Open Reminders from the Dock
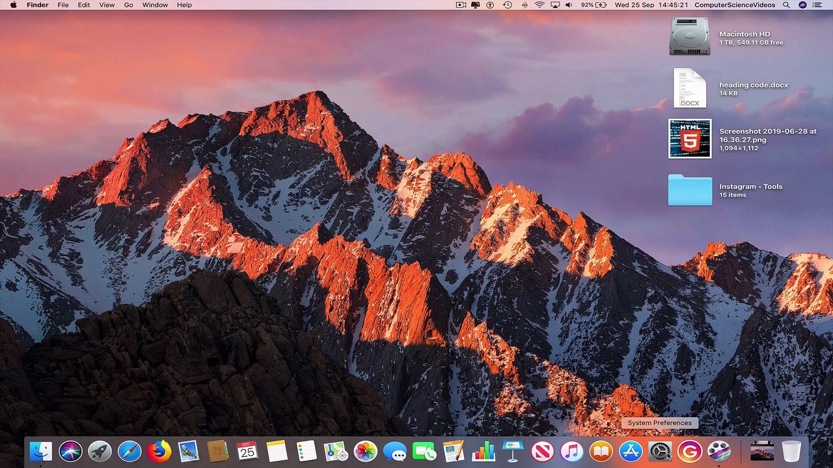833x468 pixels. coord(307,451)
